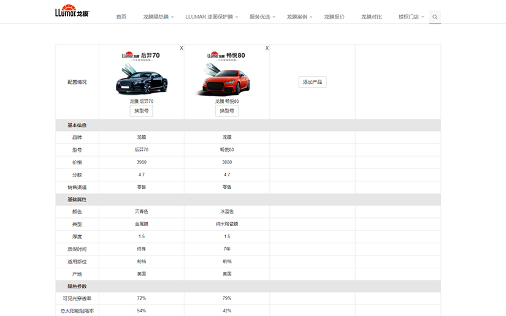Image resolution: width=506 pixels, height=316 pixels.
Task: Click the 54% solar rejection value
Action: [x=141, y=311]
